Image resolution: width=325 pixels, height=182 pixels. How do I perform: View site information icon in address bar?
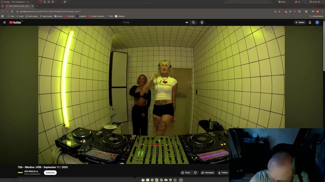coord(17,11)
